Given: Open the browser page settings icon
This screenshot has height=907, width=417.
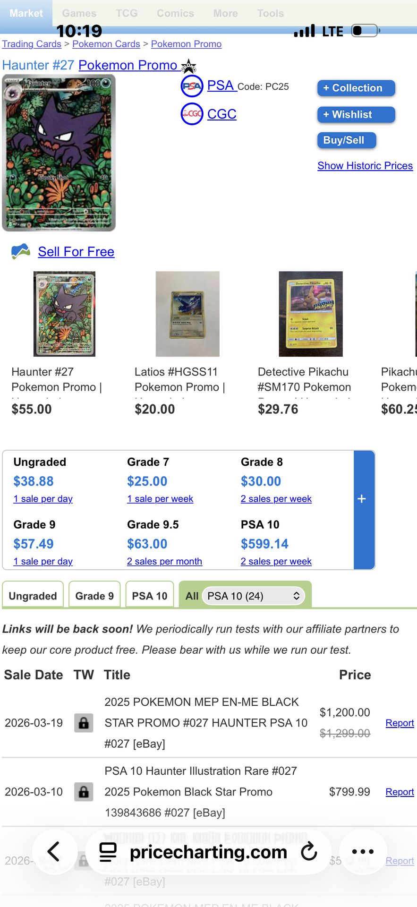Looking at the screenshot, I should pyautogui.click(x=108, y=852).
